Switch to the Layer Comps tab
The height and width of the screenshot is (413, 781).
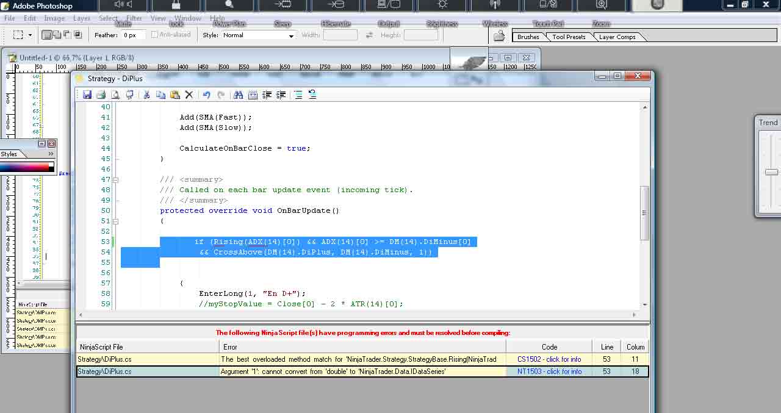[x=617, y=37]
